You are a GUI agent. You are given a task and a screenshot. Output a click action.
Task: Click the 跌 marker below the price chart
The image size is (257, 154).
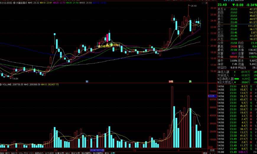(190, 82)
